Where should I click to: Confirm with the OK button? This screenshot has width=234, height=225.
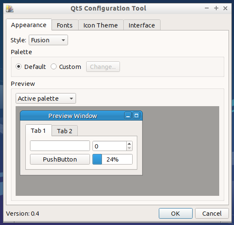click(x=176, y=214)
